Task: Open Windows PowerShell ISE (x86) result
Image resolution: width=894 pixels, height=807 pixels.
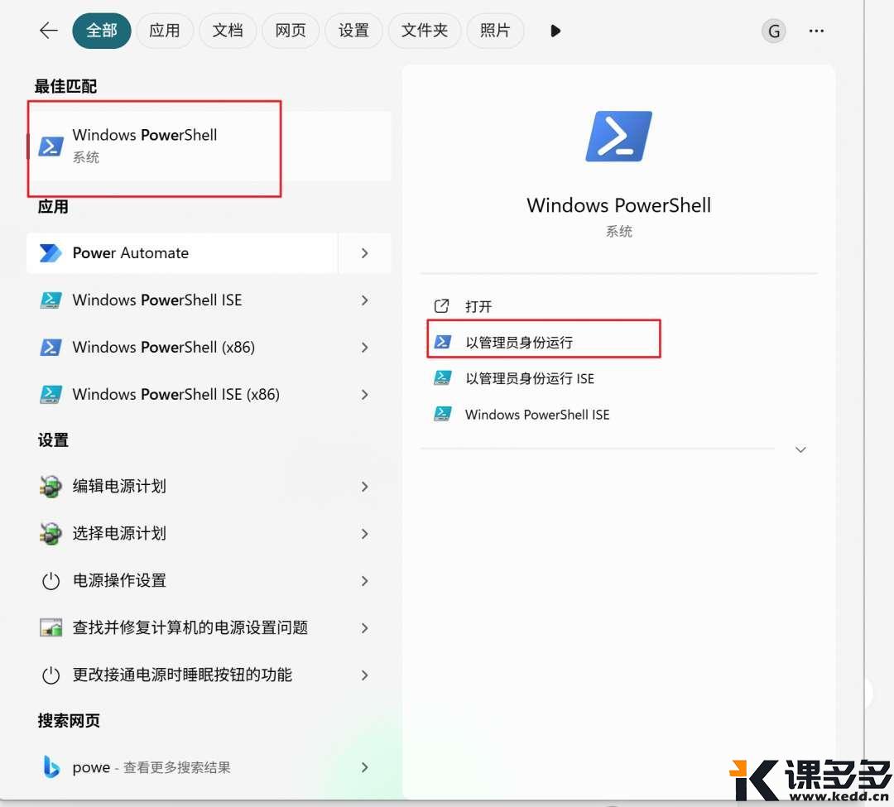Action: coord(182,394)
